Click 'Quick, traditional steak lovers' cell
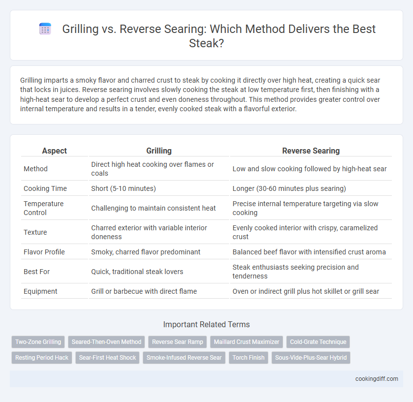The image size is (413, 402). 159,272
